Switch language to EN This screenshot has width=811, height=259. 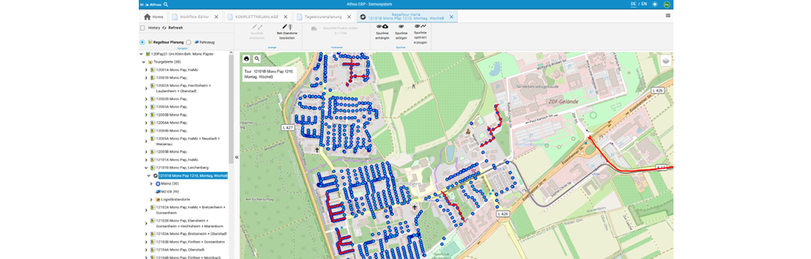coord(644,4)
